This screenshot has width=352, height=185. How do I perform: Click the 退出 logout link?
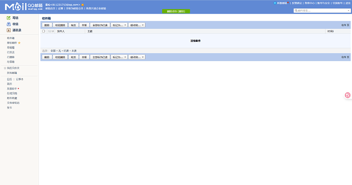[x=348, y=3]
